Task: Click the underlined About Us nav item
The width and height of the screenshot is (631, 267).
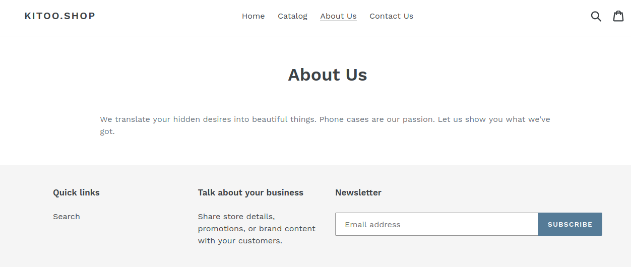Action: pyautogui.click(x=338, y=16)
